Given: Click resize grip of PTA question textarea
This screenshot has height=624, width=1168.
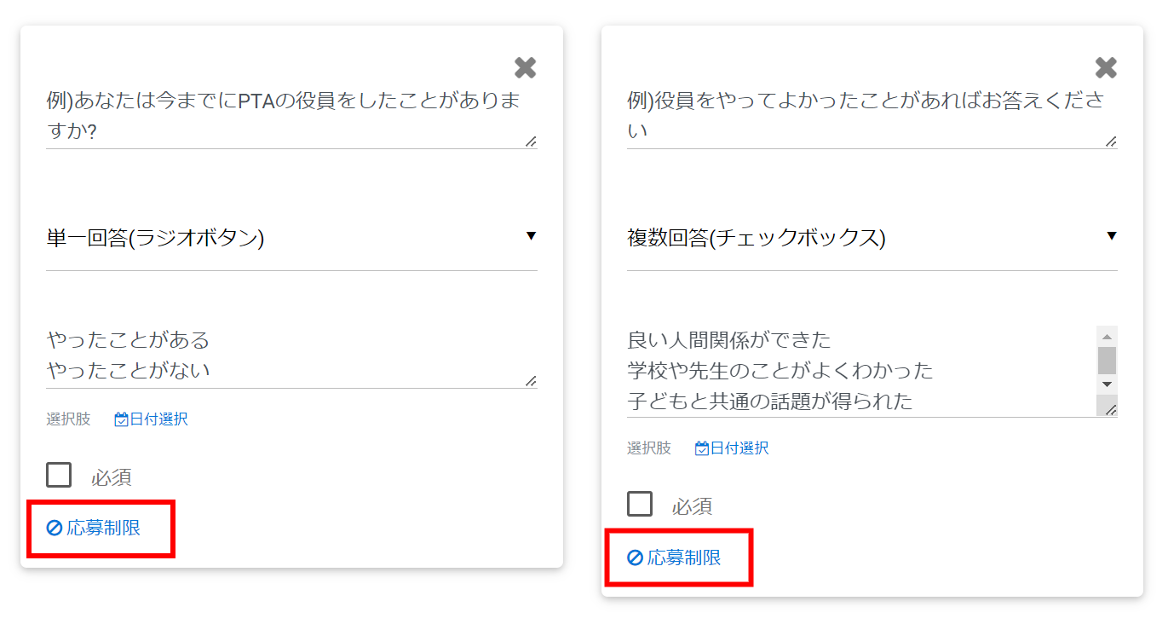Looking at the screenshot, I should (x=531, y=142).
